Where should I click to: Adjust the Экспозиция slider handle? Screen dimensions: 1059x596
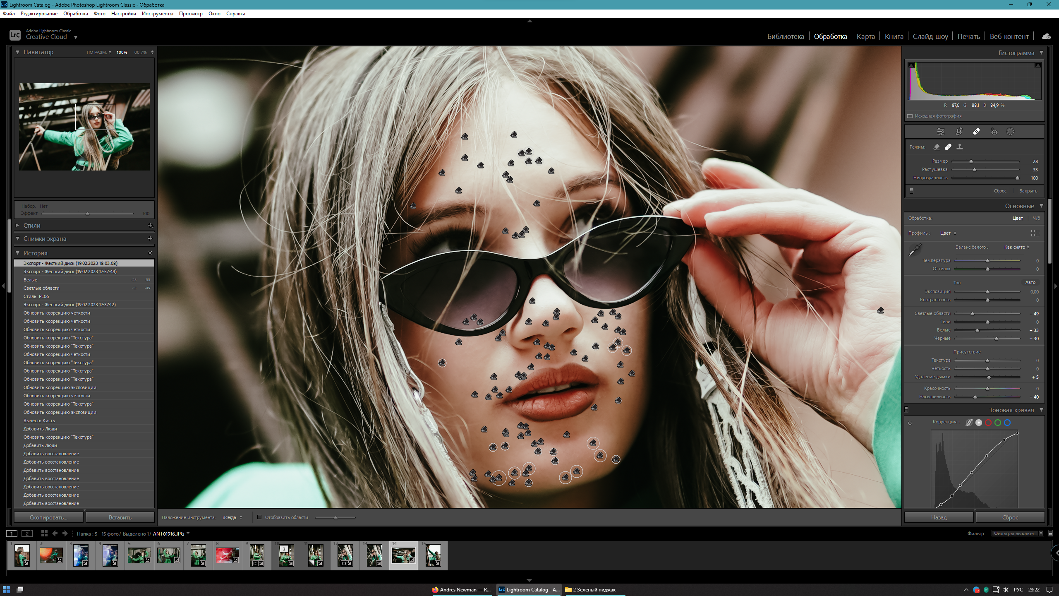tap(987, 292)
